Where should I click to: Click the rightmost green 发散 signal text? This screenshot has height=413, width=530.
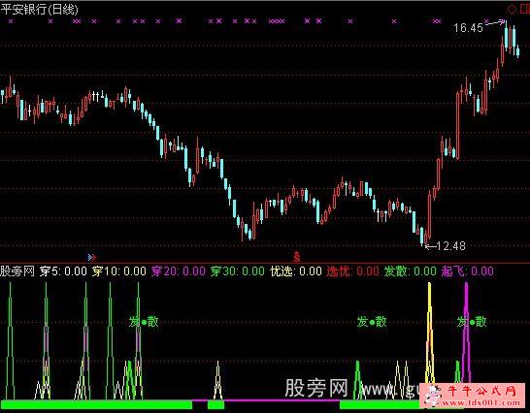[x=472, y=322]
